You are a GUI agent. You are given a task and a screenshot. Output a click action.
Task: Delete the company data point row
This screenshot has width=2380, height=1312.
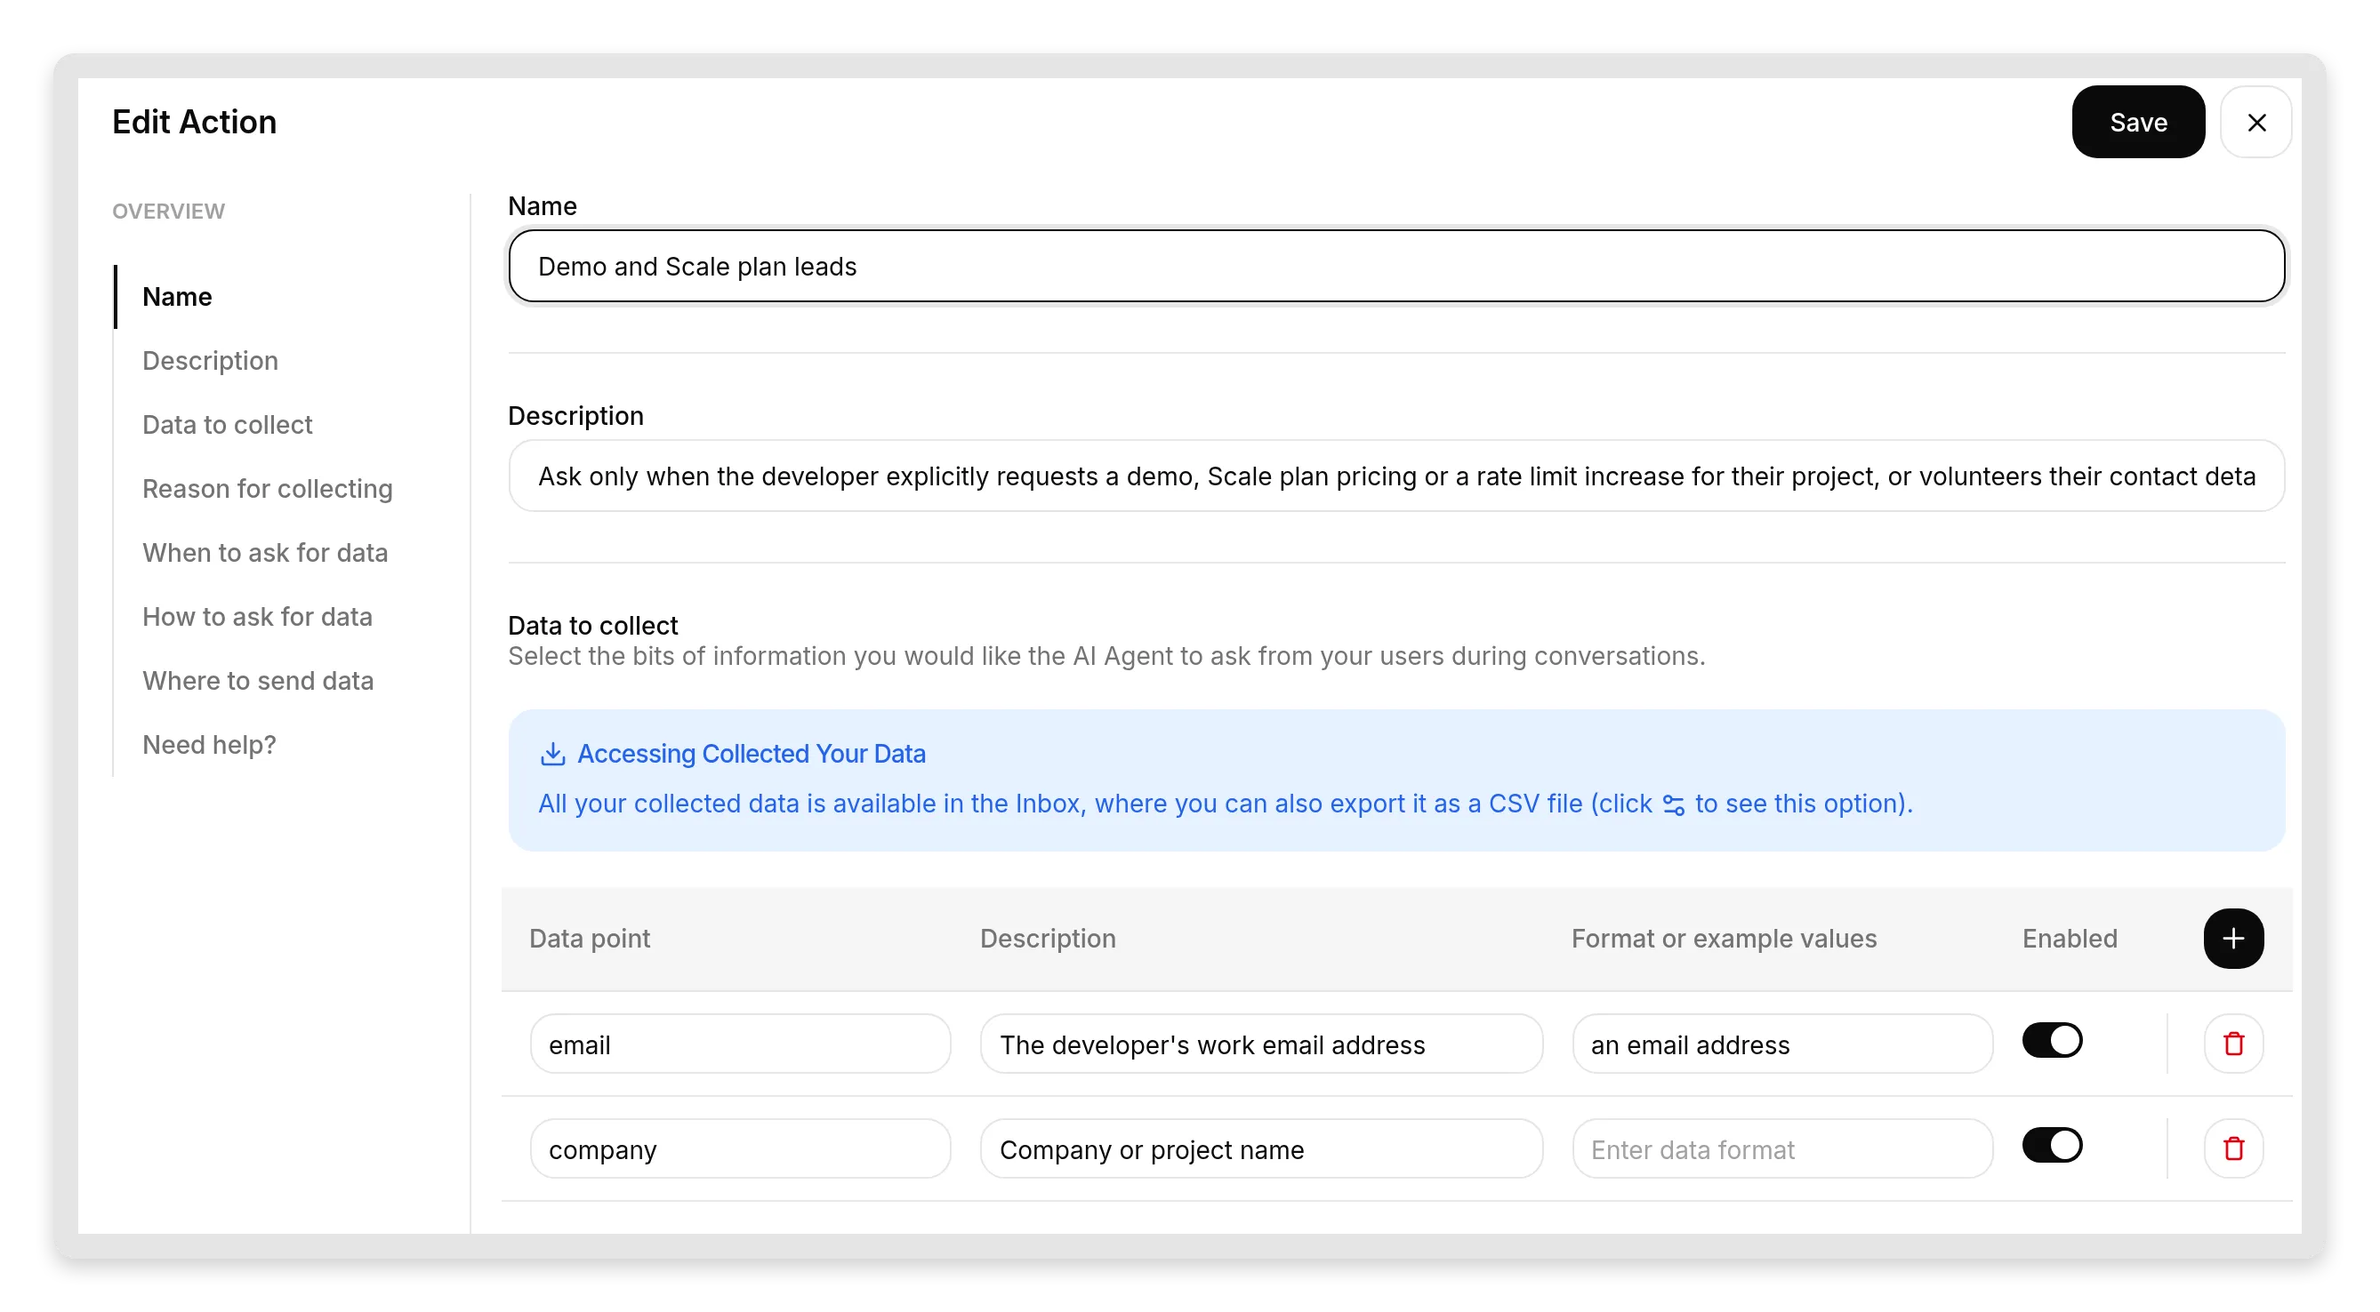click(x=2232, y=1148)
